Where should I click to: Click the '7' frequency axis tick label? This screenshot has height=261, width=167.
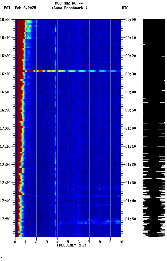(x=89, y=242)
